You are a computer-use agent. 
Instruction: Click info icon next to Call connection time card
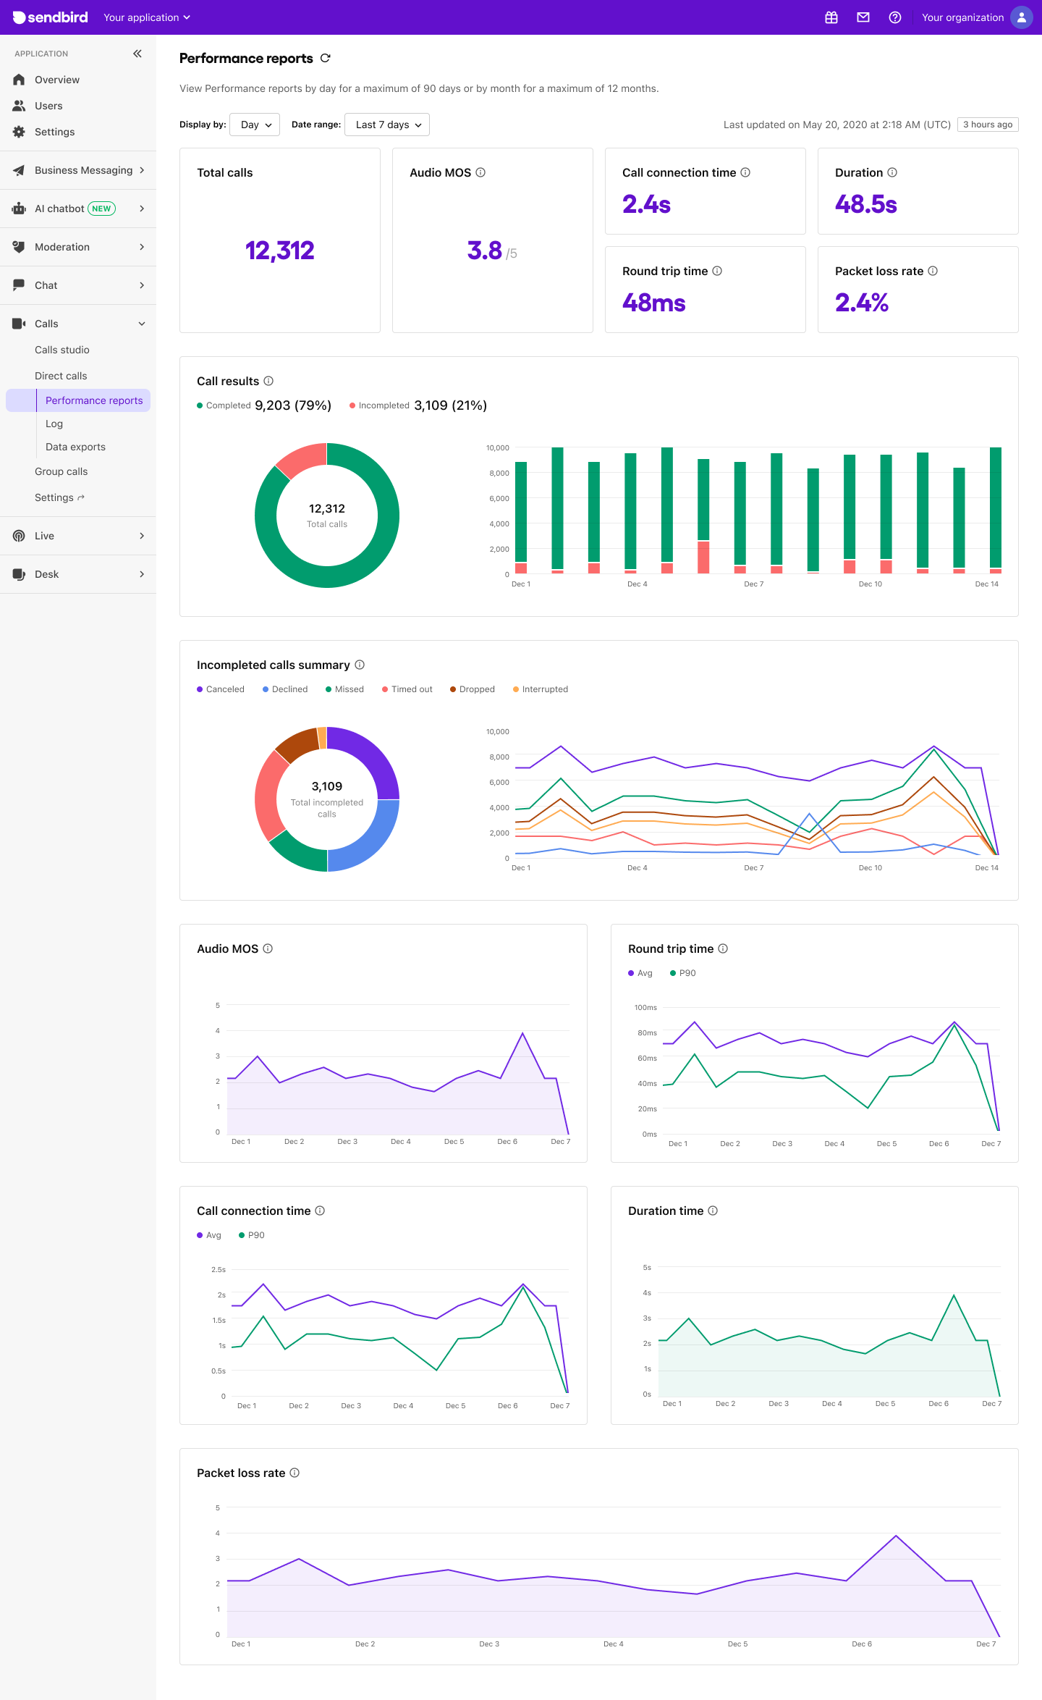pos(745,172)
